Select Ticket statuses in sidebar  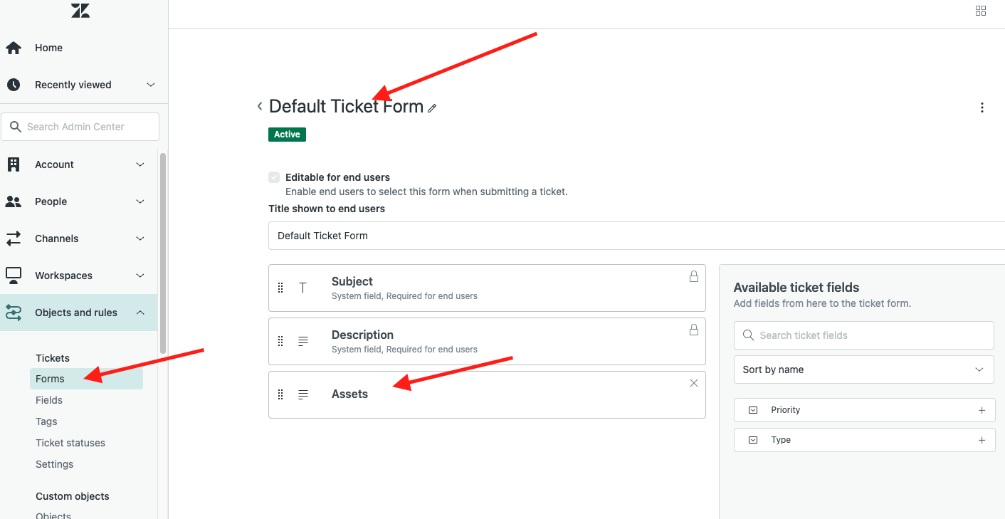tap(70, 443)
